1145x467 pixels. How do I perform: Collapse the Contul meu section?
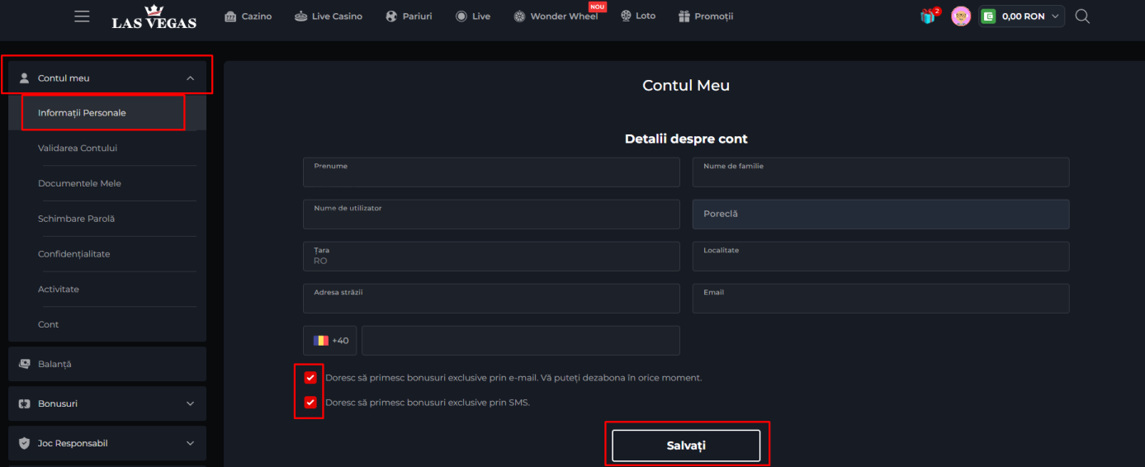pos(190,78)
